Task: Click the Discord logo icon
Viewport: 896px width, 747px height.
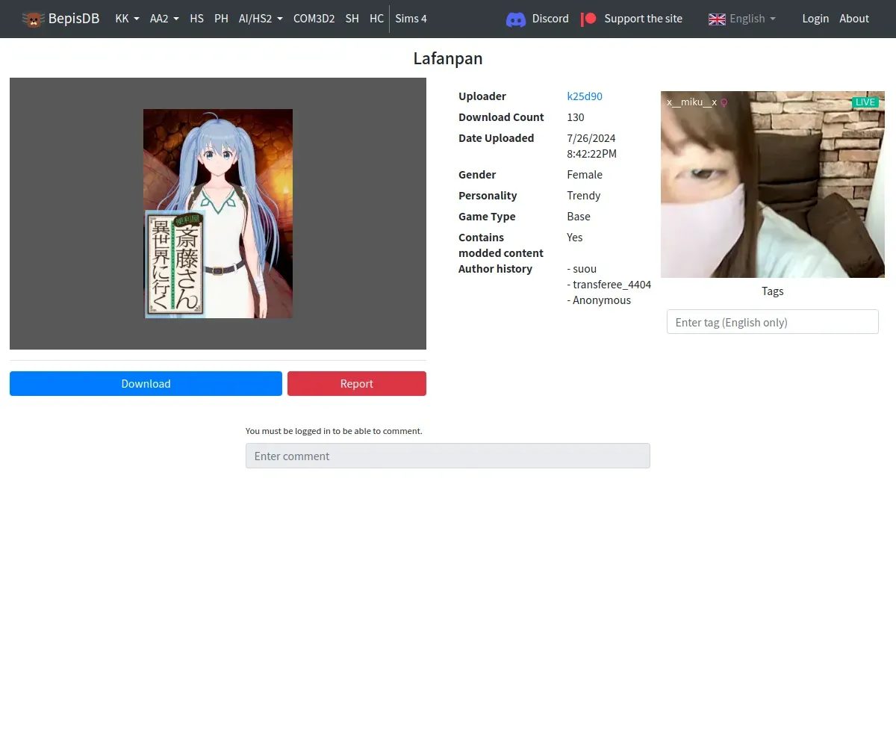Action: pos(516,19)
